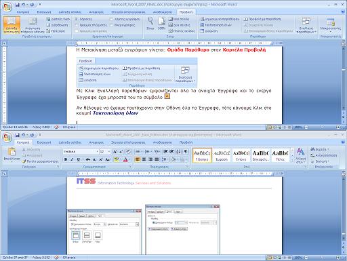The image size is (347, 261).
Task: Show paragraph marks with the ¶ icon
Action: [x=186, y=151]
